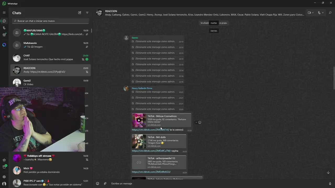Open archived chats in sidebar
This screenshot has height=188, width=335.
4,167
